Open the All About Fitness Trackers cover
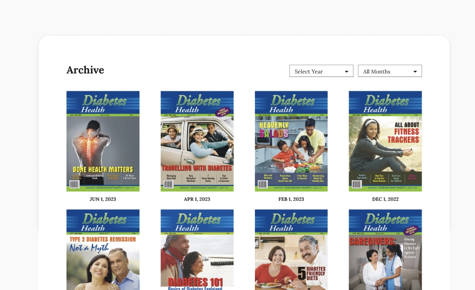Screen dimensions: 475x290 [x=385, y=141]
